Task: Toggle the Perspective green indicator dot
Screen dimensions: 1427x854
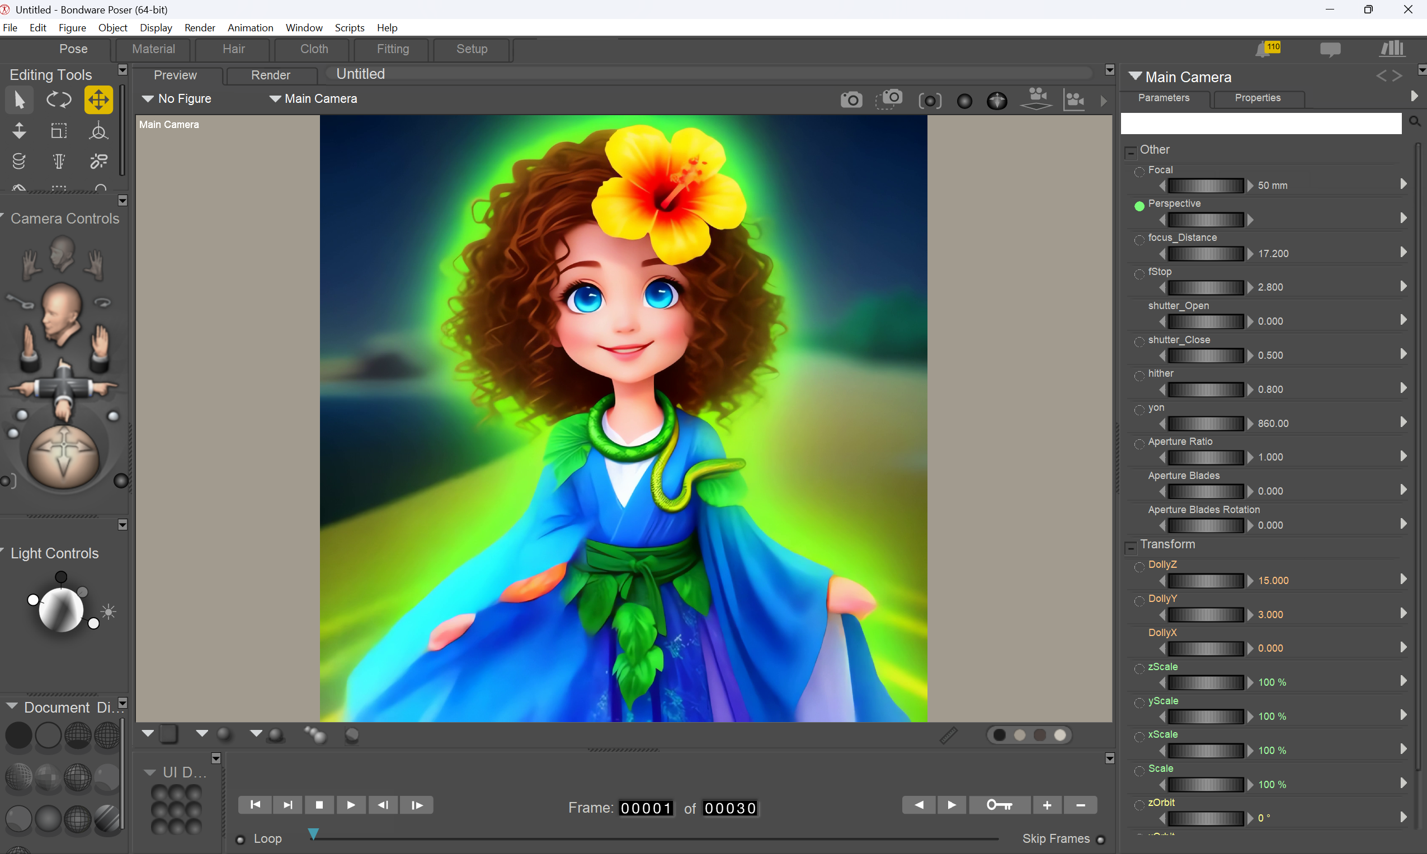Action: click(1139, 206)
